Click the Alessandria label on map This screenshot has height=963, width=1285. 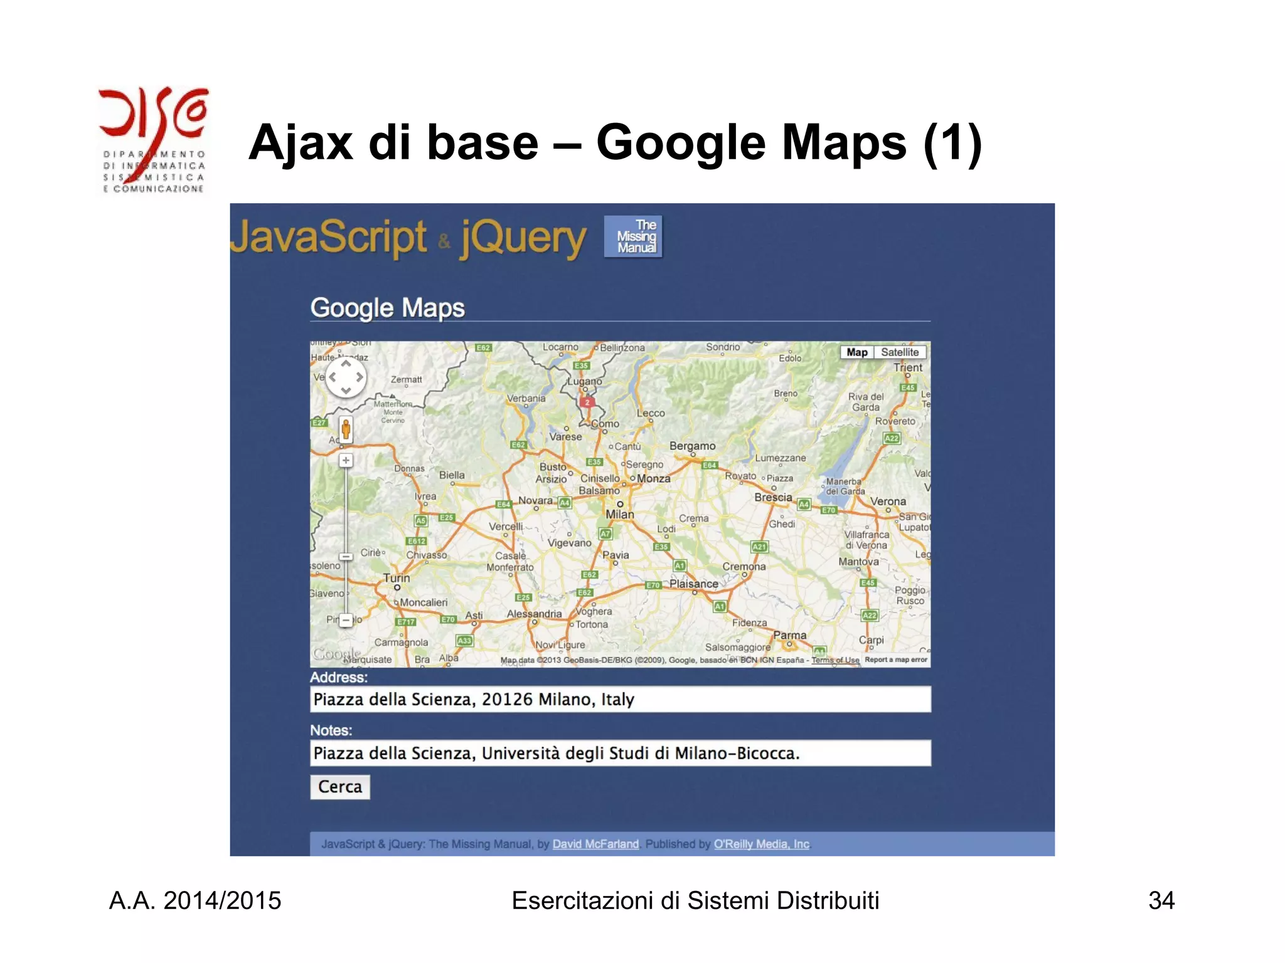pyautogui.click(x=535, y=614)
